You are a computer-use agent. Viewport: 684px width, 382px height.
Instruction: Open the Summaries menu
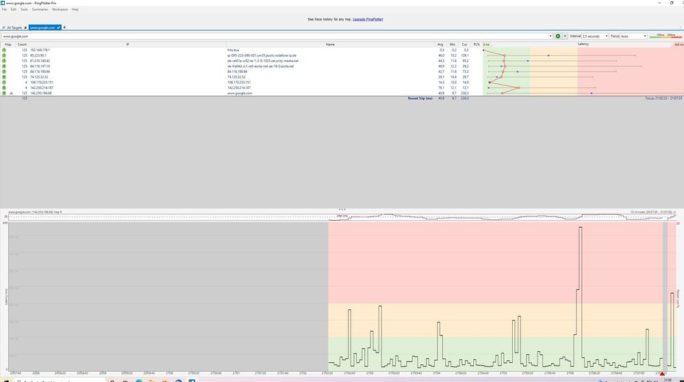pyautogui.click(x=40, y=9)
